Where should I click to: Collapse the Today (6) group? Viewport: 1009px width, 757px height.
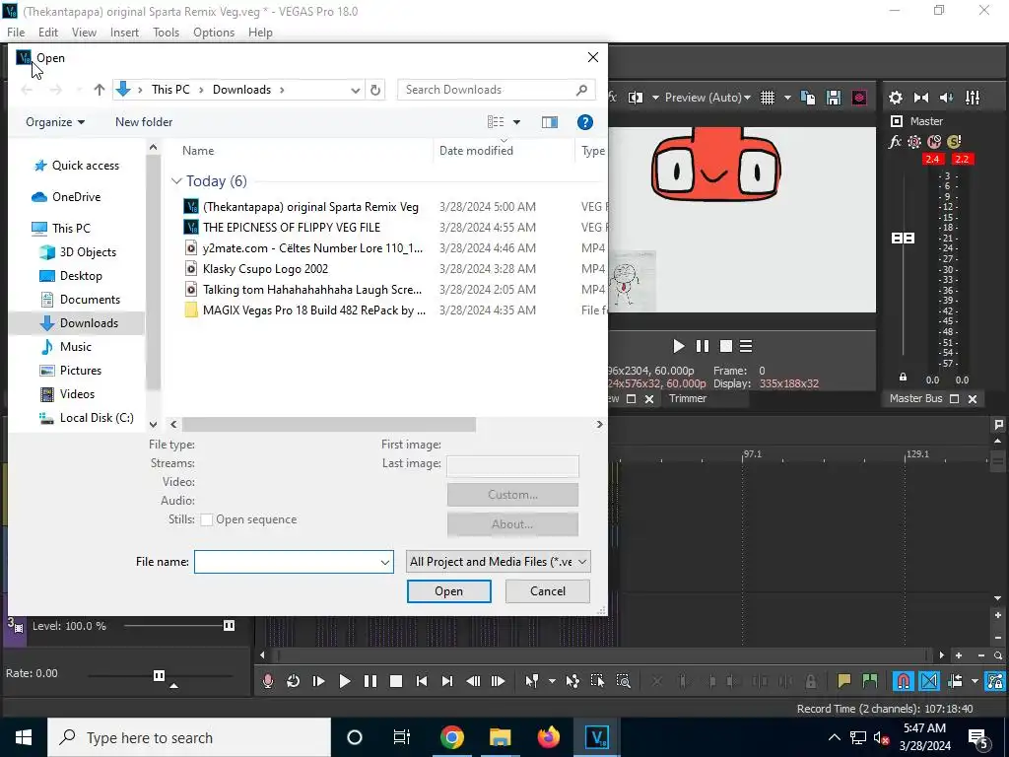(177, 181)
